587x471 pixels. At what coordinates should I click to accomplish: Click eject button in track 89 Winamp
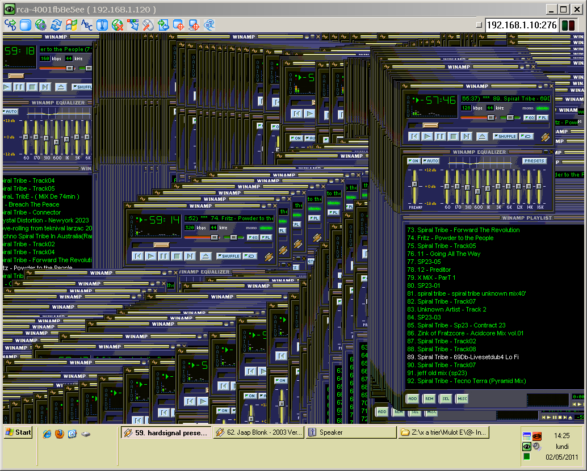click(x=482, y=137)
